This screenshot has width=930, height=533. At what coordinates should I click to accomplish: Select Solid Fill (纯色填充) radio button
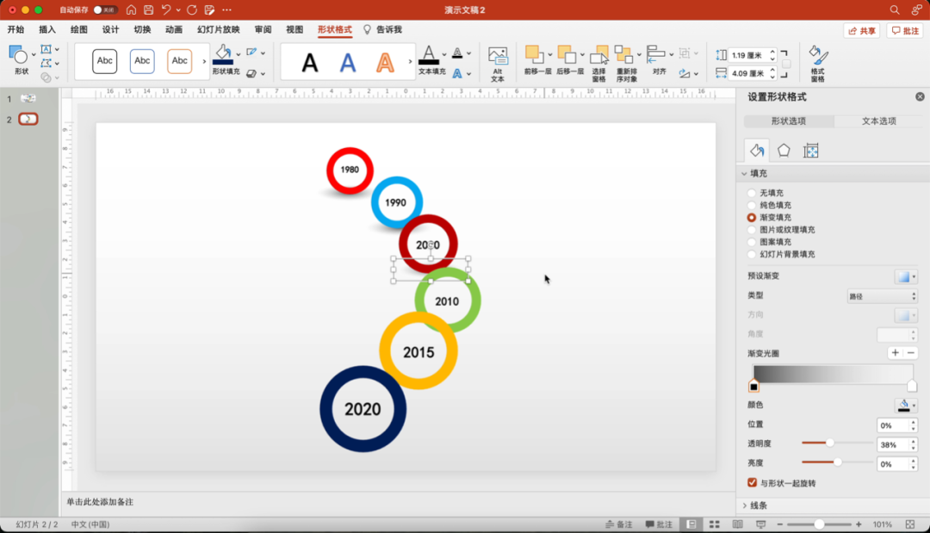(752, 205)
